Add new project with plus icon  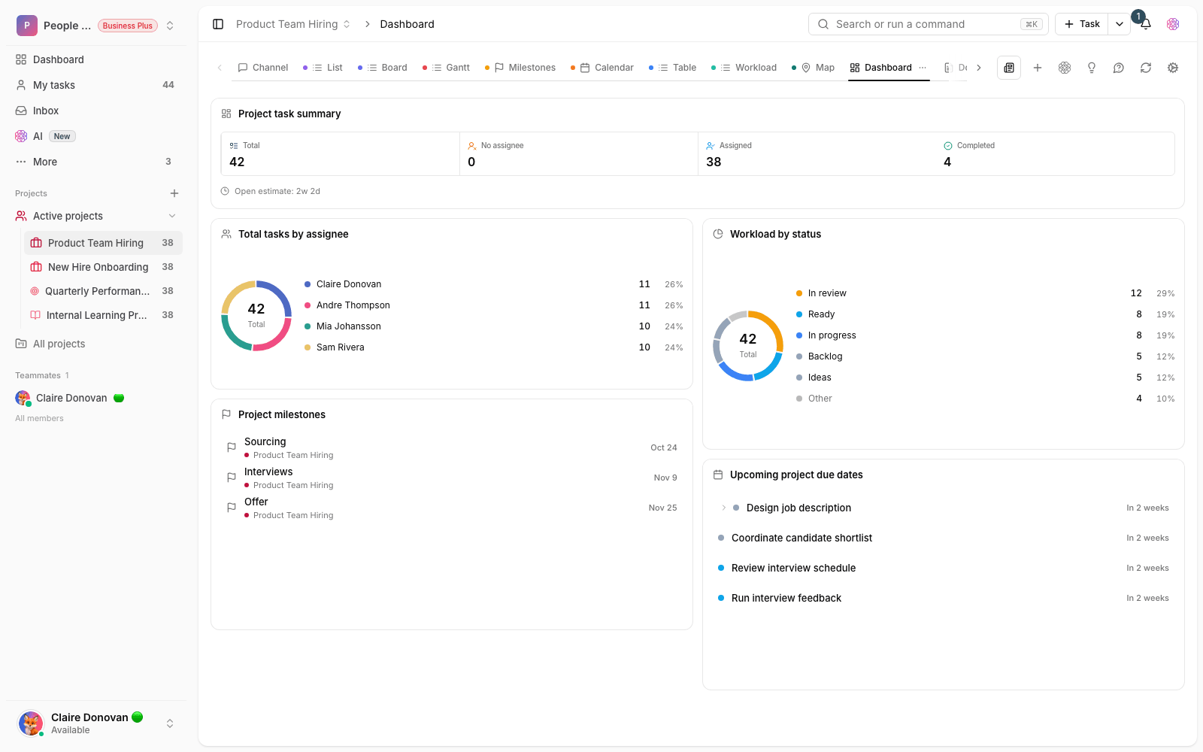pyautogui.click(x=174, y=193)
